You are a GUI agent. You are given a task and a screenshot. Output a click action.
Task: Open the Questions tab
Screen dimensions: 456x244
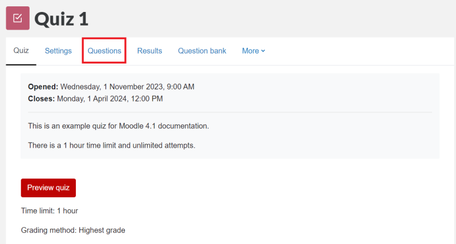(104, 51)
